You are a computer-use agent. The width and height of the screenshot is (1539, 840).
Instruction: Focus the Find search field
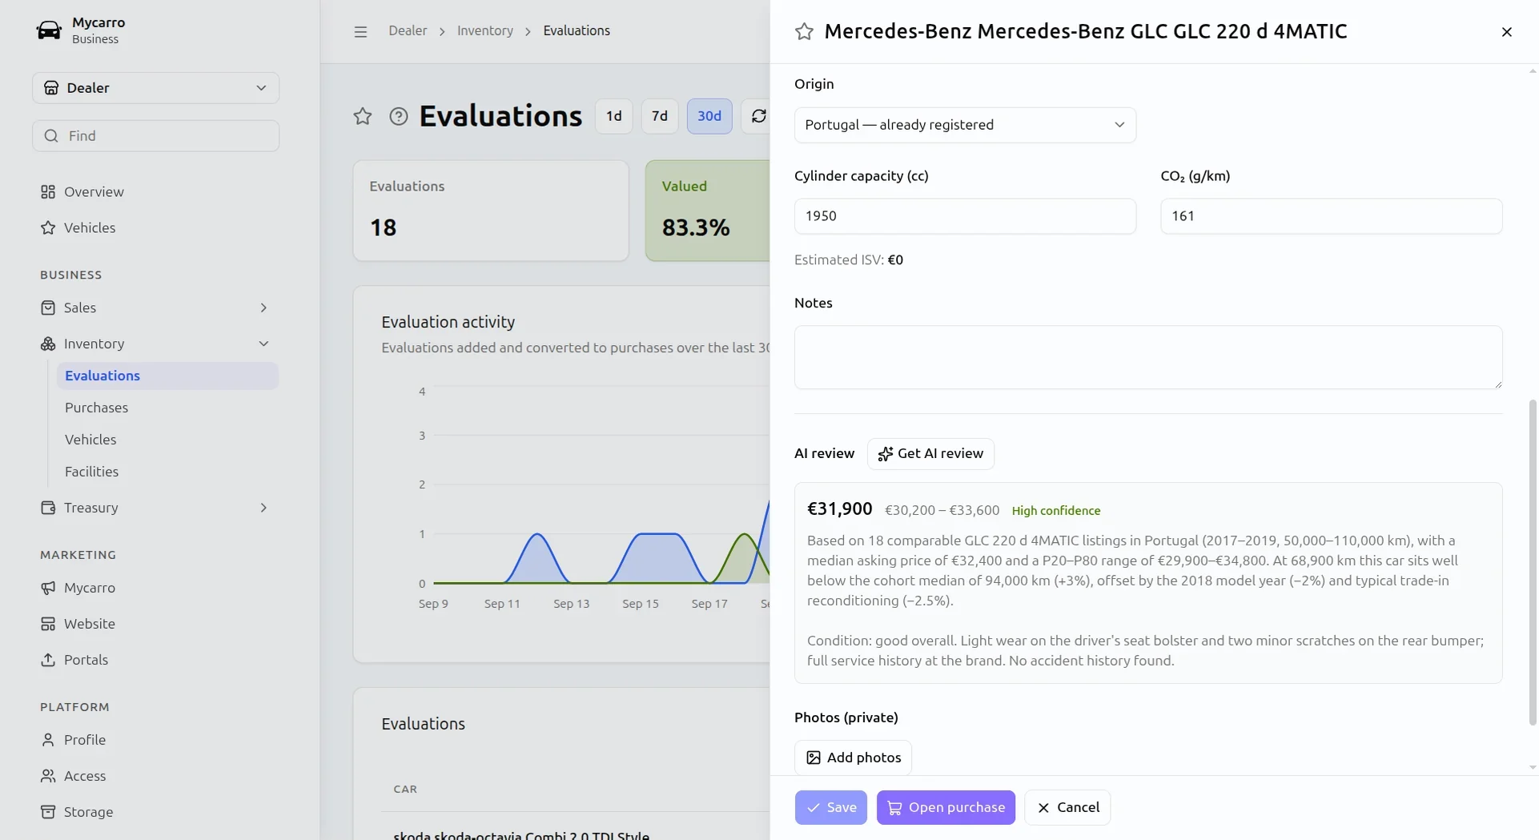click(x=155, y=136)
